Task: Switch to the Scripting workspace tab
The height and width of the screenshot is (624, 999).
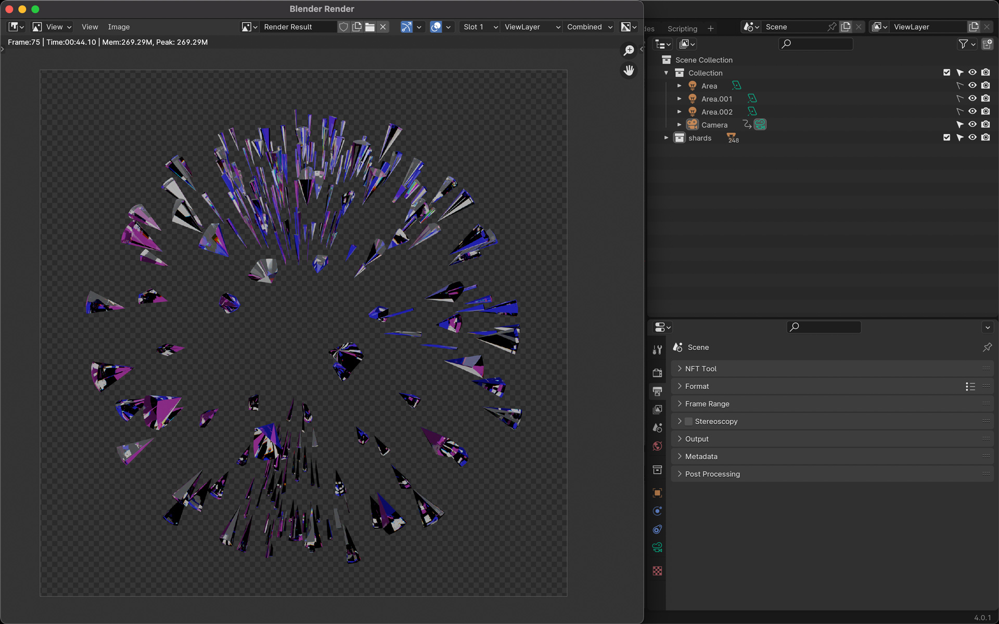Action: pos(682,29)
